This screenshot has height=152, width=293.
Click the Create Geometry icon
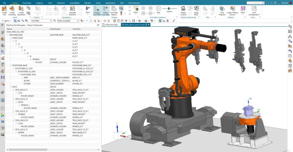coord(12,10)
